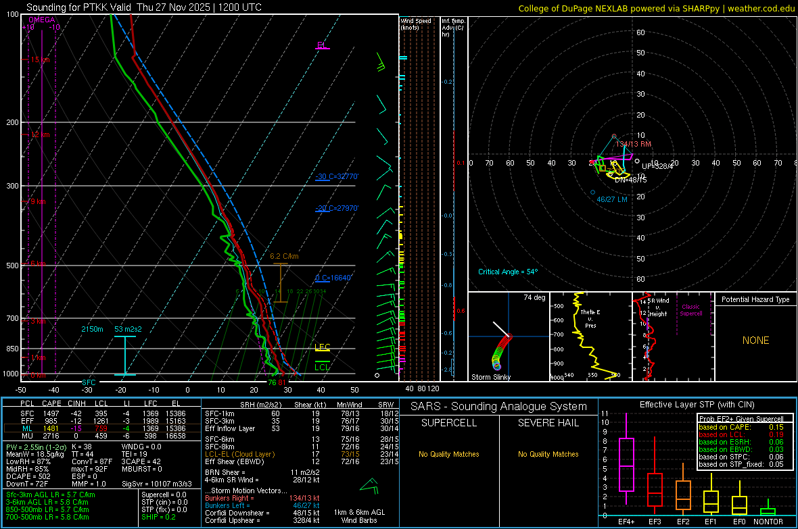Click the '2150m' effective inflow label
The height and width of the screenshot is (529, 798).
tap(92, 329)
